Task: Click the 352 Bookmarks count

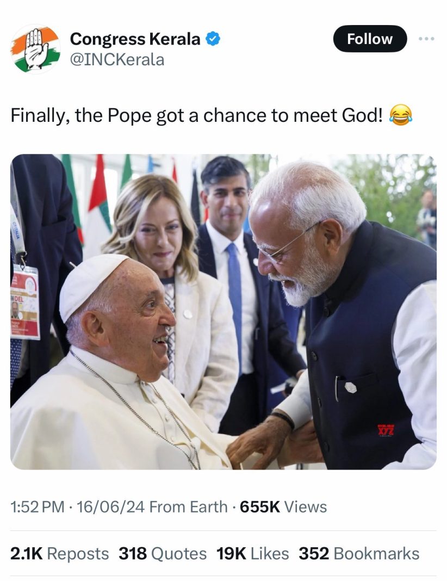Action: [x=359, y=554]
